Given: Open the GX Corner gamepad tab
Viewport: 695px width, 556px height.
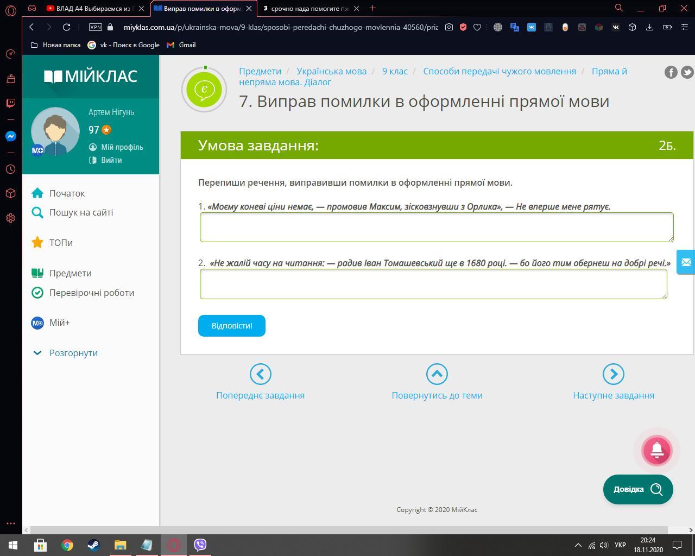Looking at the screenshot, I should pyautogui.click(x=32, y=8).
